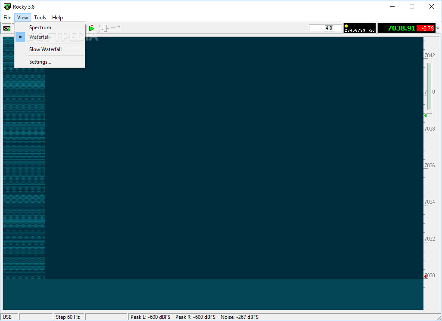
Task: Open the dropdown arrow beside frequency display
Action: coord(438,28)
